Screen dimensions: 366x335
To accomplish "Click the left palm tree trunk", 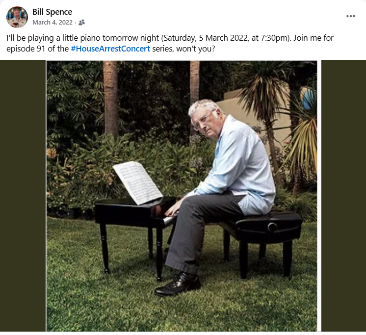I will [111, 99].
